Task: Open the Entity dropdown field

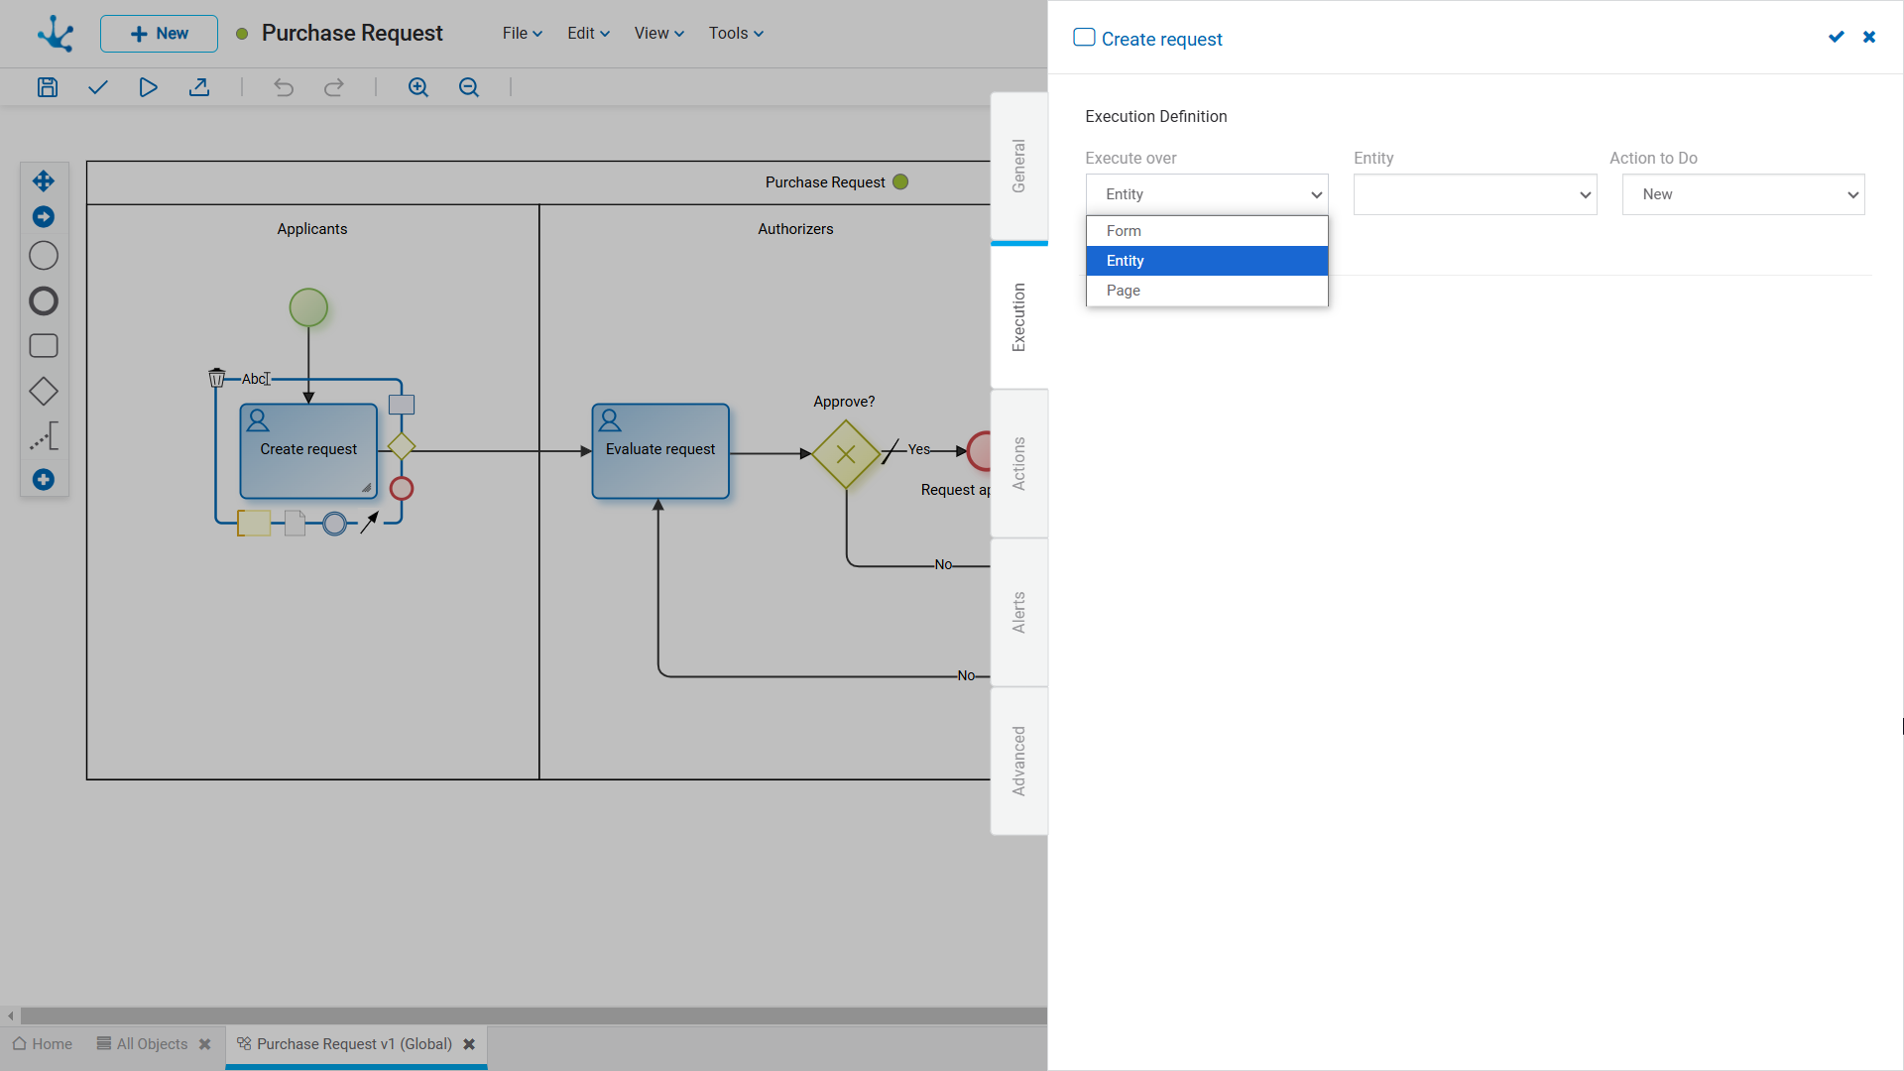Action: click(x=1475, y=194)
